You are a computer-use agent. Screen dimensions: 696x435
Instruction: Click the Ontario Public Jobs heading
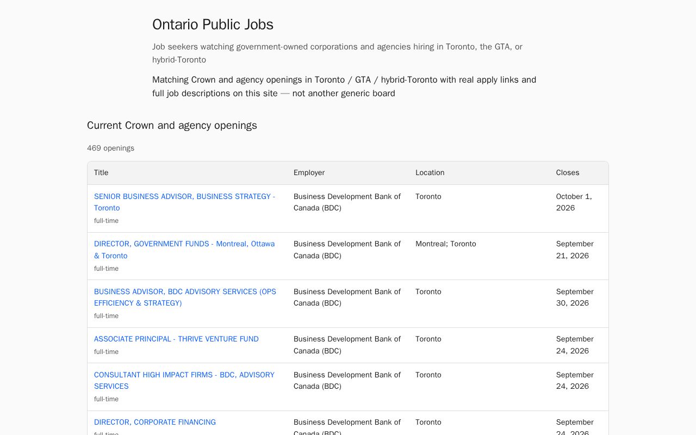tap(213, 24)
